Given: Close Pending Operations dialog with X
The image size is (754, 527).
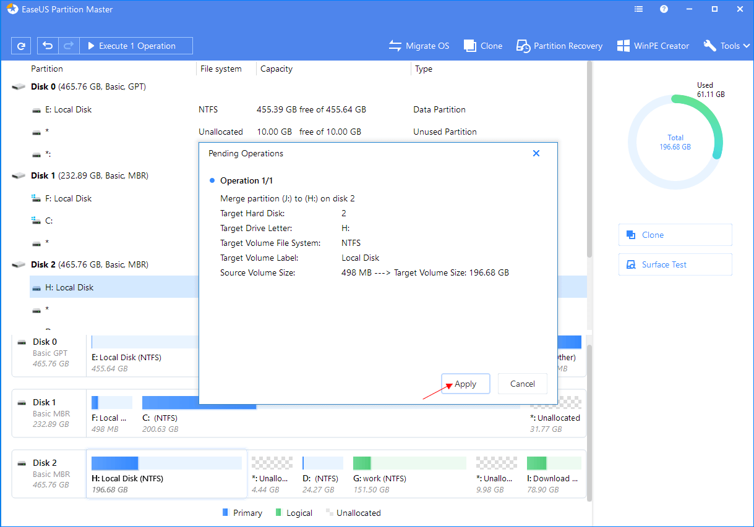Looking at the screenshot, I should (x=536, y=153).
